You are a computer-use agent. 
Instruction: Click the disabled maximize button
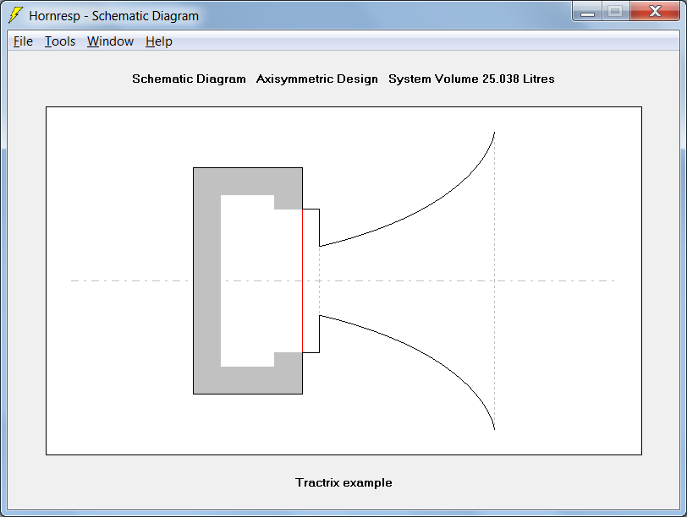(x=616, y=12)
